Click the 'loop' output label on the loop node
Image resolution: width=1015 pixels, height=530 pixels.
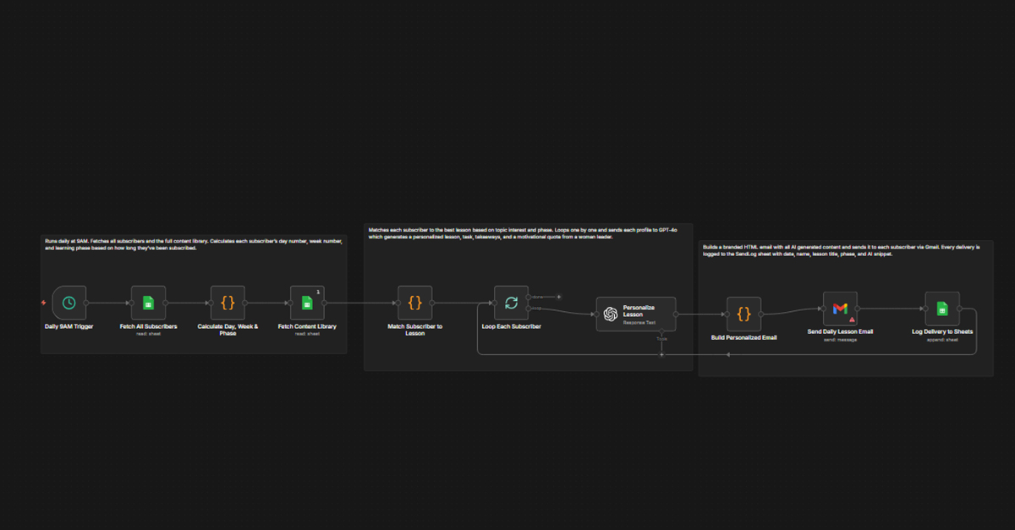(x=537, y=308)
